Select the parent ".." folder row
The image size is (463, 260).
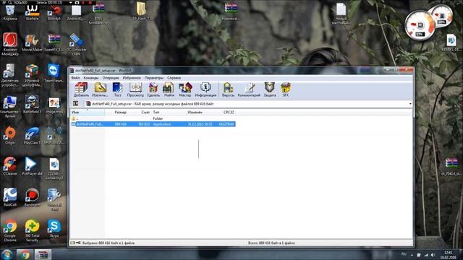click(153, 118)
